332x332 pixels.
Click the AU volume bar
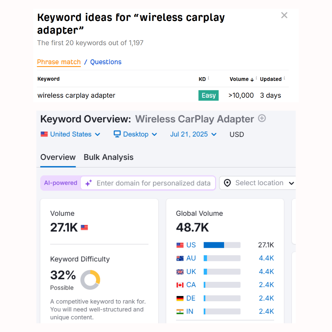[x=222, y=258]
